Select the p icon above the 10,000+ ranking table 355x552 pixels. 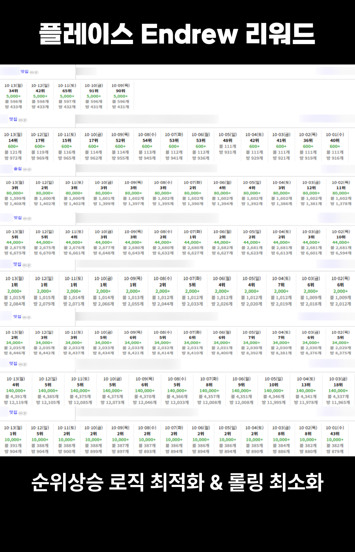pyautogui.click(x=25, y=413)
